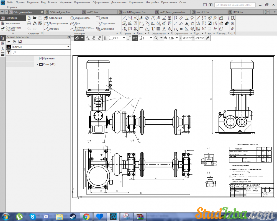The image size is (277, 221).
Task: Open the tree panel settings gear
Action: [69, 37]
